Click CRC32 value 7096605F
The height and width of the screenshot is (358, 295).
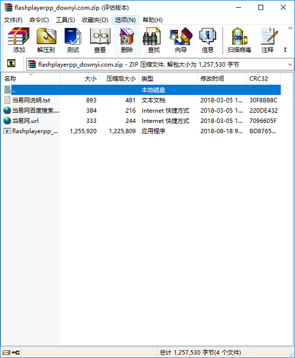point(263,121)
